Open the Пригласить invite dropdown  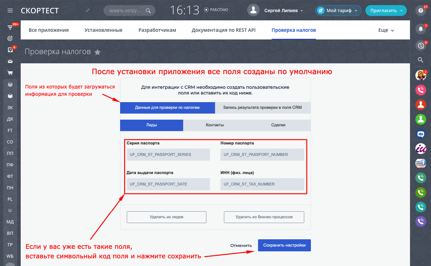(386, 10)
